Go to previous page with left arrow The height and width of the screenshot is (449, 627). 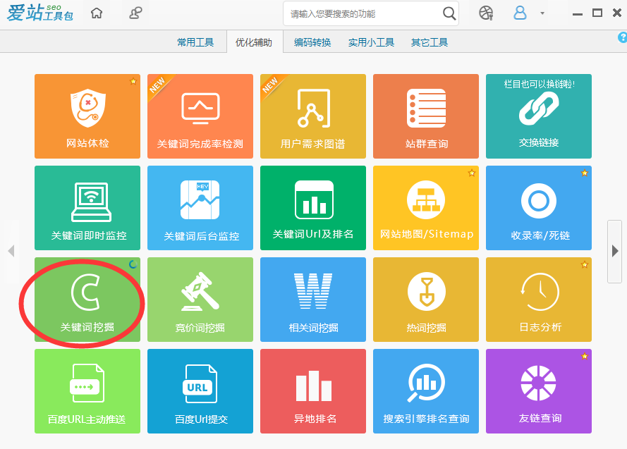pyautogui.click(x=11, y=250)
